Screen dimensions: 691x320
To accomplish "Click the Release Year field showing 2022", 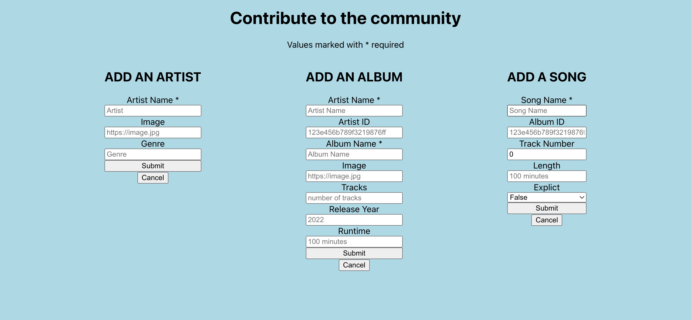I will coord(354,219).
